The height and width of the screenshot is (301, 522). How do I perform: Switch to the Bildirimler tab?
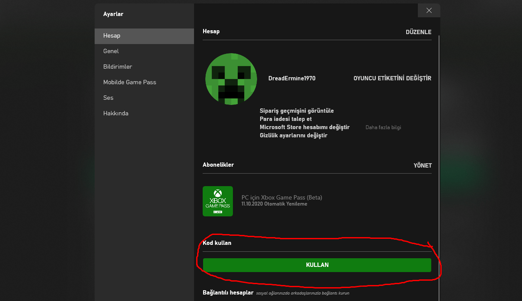[x=144, y=67]
